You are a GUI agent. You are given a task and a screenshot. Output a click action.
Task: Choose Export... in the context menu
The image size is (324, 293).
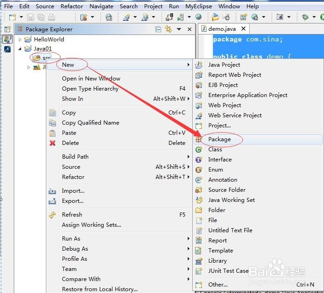pyautogui.click(x=120, y=201)
